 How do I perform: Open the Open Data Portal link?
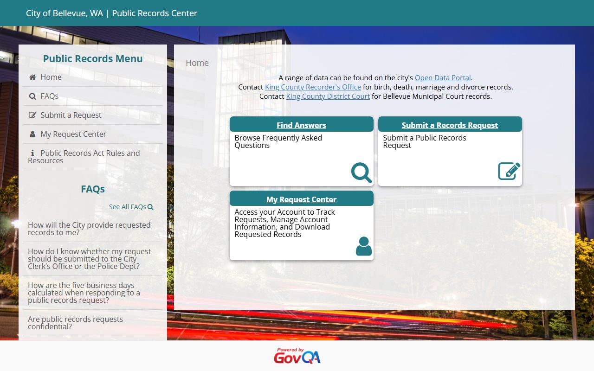pyautogui.click(x=442, y=77)
